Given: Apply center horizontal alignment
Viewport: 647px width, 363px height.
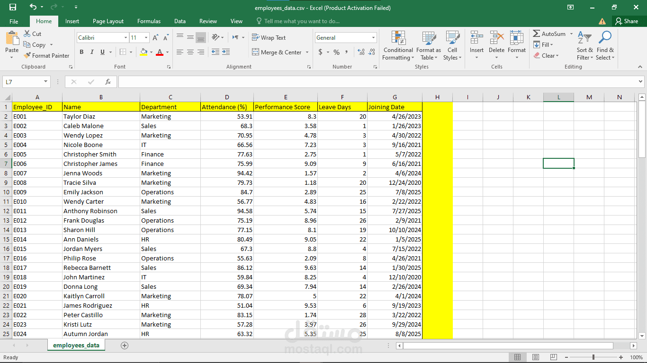Looking at the screenshot, I should [190, 52].
